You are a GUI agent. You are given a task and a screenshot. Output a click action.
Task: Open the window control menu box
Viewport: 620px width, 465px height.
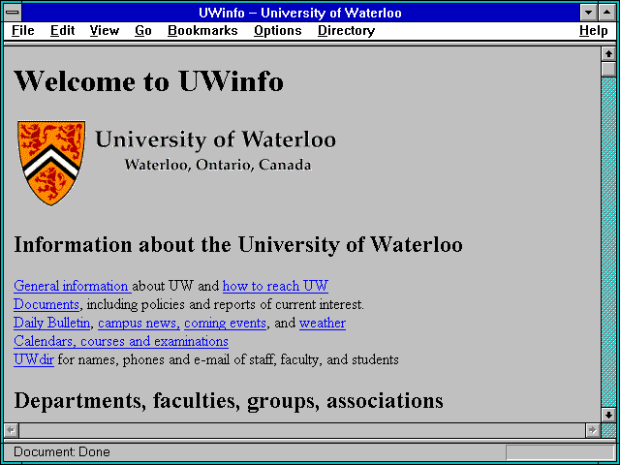point(13,13)
